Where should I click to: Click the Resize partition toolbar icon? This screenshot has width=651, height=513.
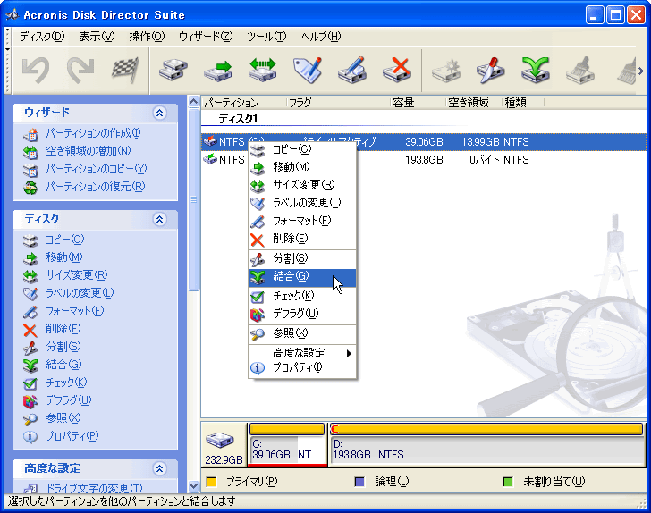coord(262,70)
